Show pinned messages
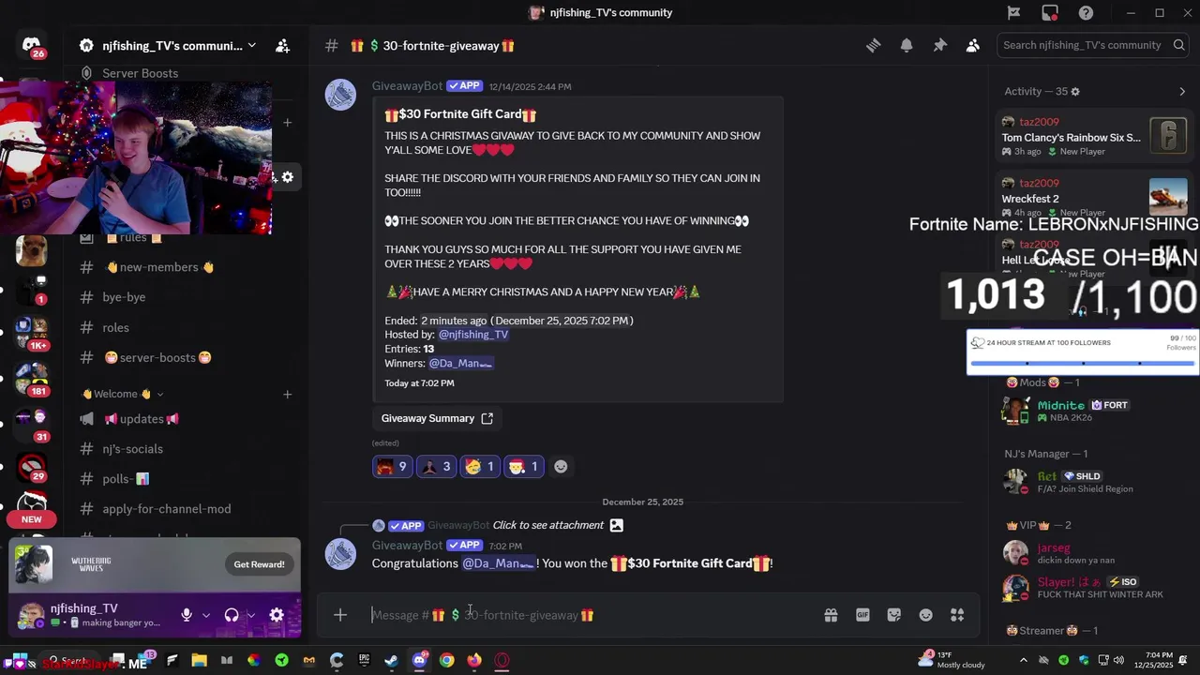 (939, 45)
